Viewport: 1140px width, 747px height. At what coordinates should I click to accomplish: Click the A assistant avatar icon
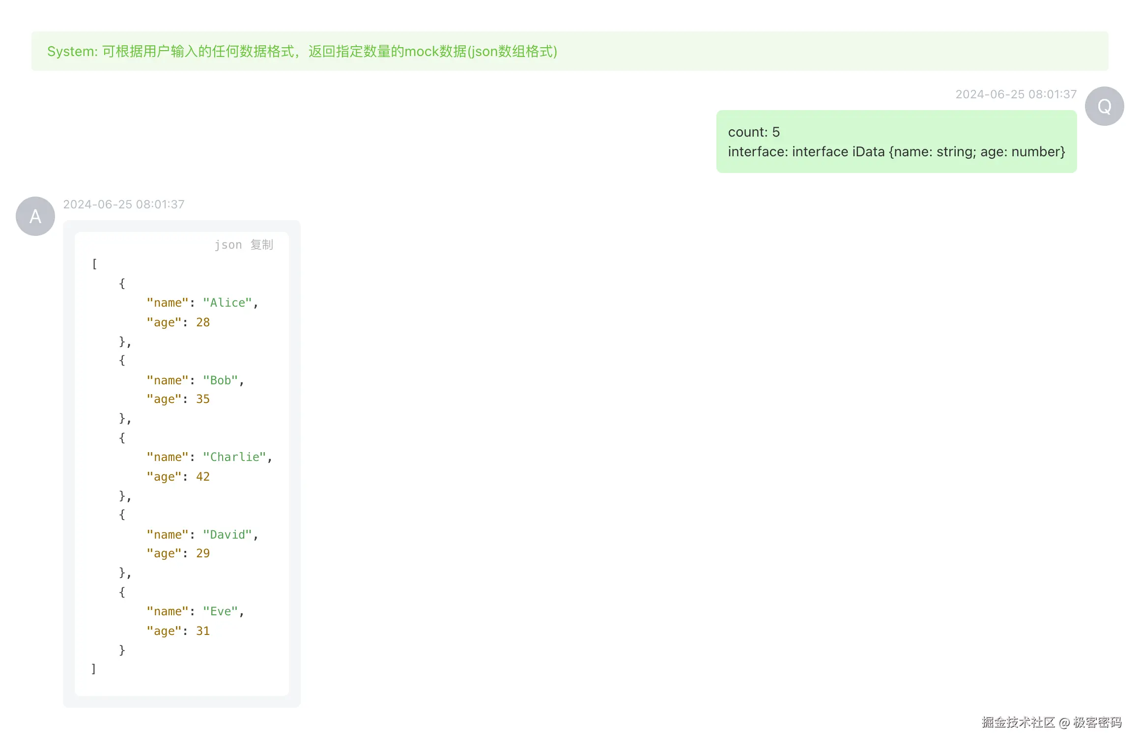(35, 216)
